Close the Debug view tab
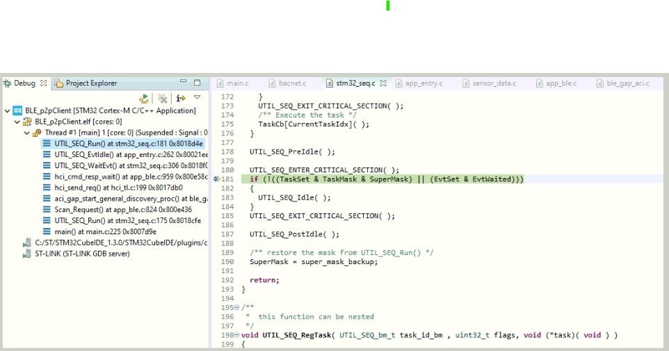This screenshot has height=351, width=669. pos(44,83)
